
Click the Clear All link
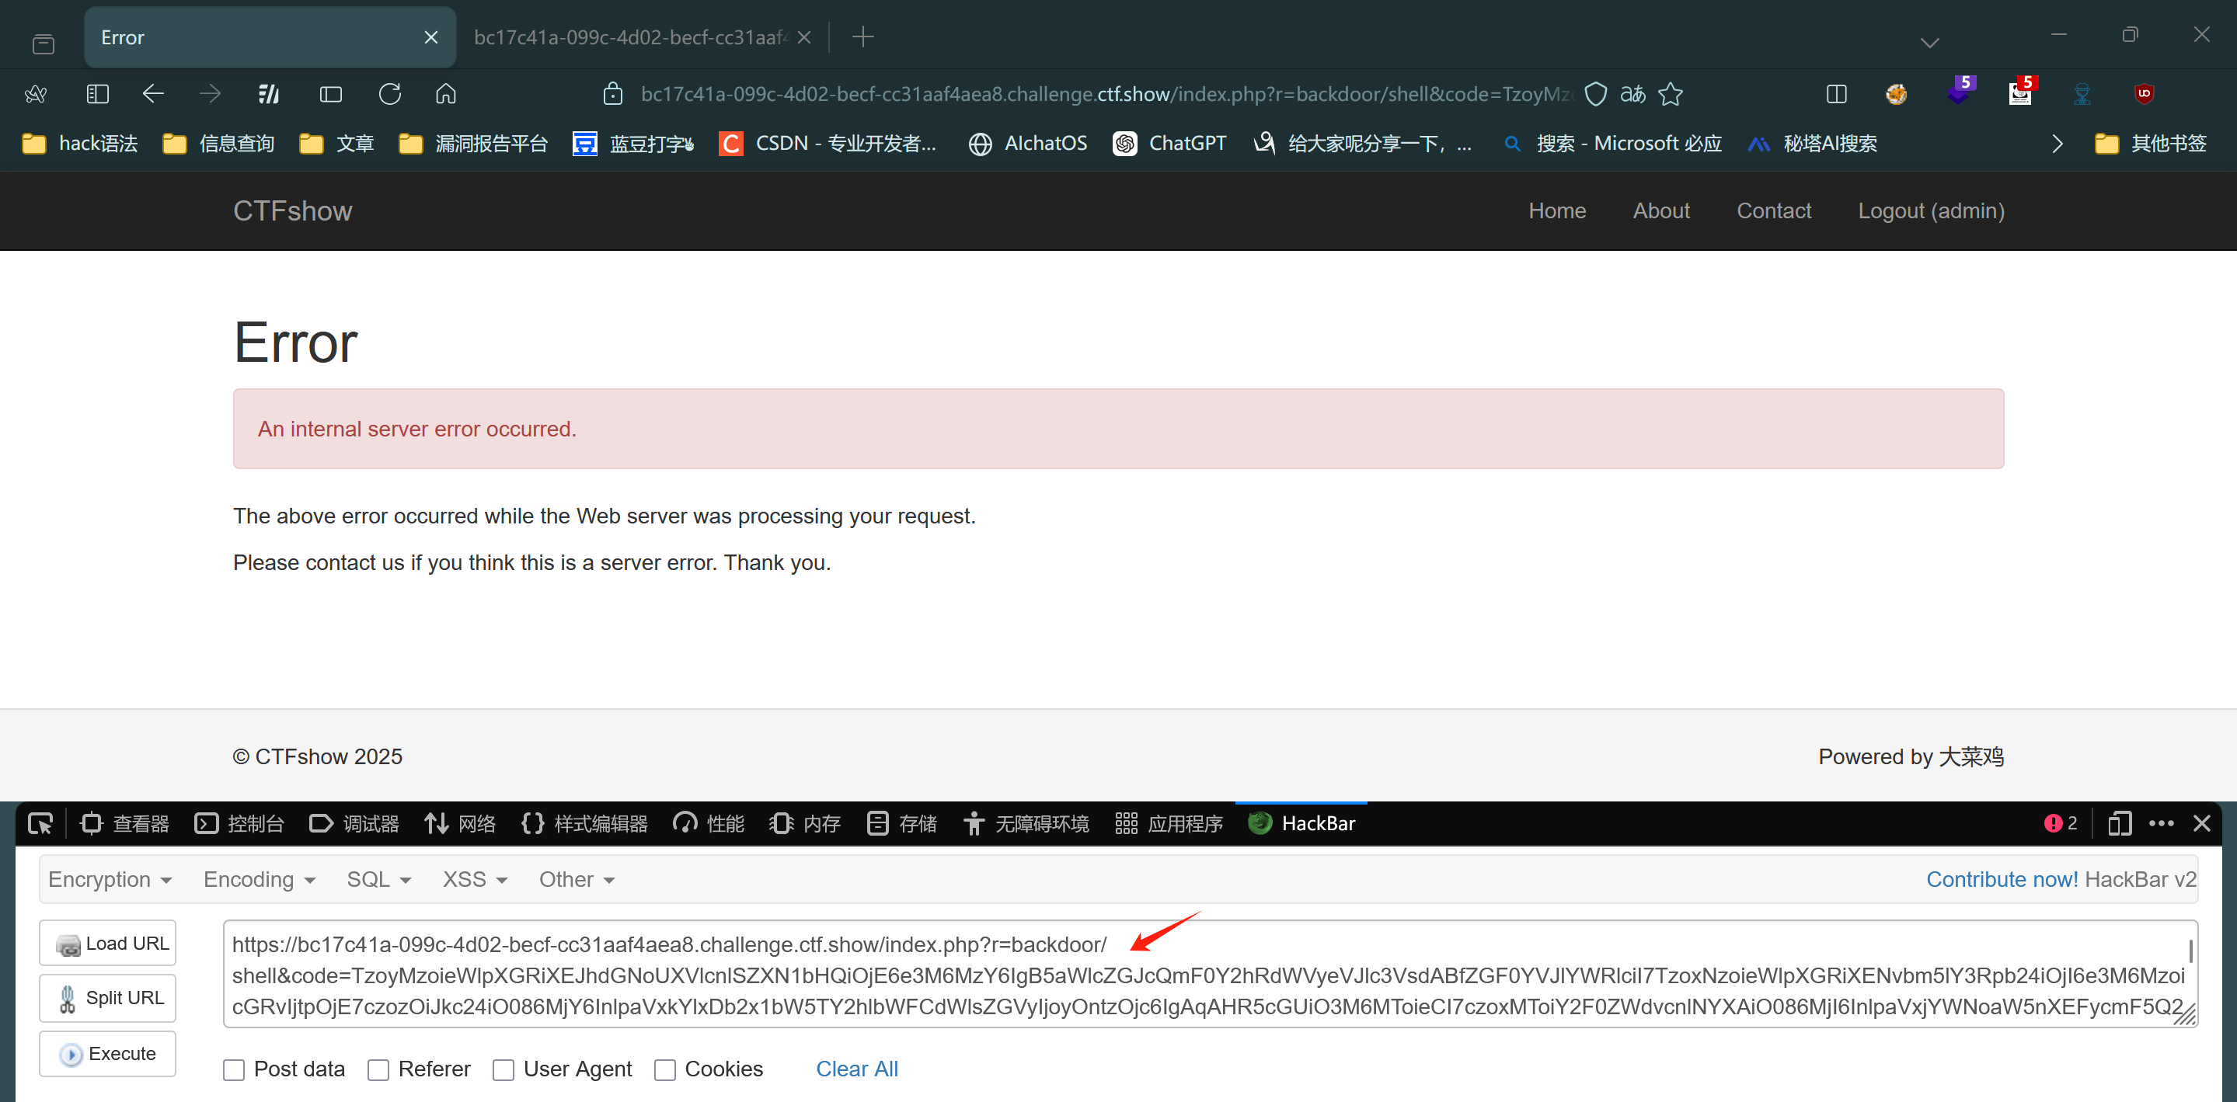pos(856,1069)
